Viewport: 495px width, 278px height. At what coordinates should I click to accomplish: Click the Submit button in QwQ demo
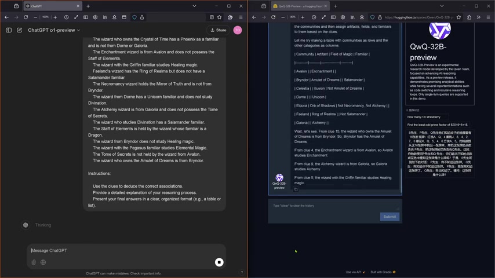tap(390, 217)
